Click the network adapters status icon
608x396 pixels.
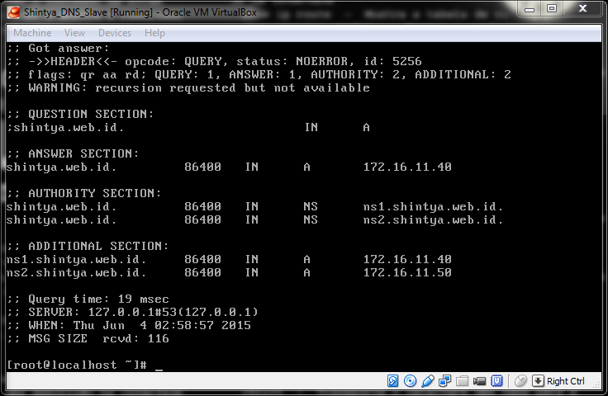pos(444,381)
